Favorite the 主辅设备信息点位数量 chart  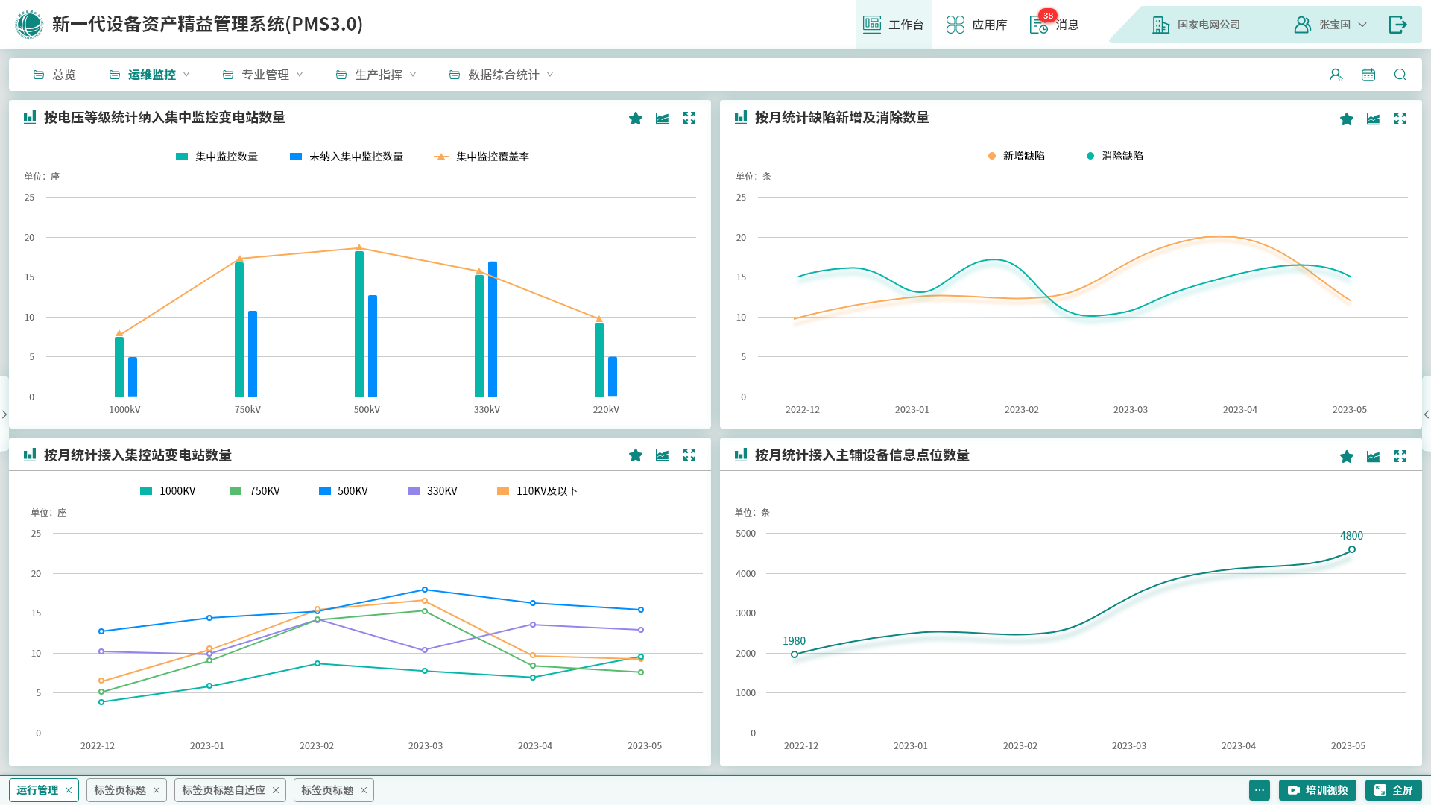click(1347, 457)
